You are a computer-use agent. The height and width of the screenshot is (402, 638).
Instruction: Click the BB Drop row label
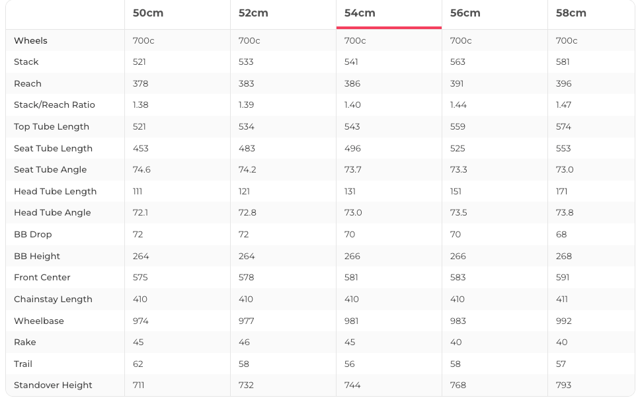coord(32,234)
